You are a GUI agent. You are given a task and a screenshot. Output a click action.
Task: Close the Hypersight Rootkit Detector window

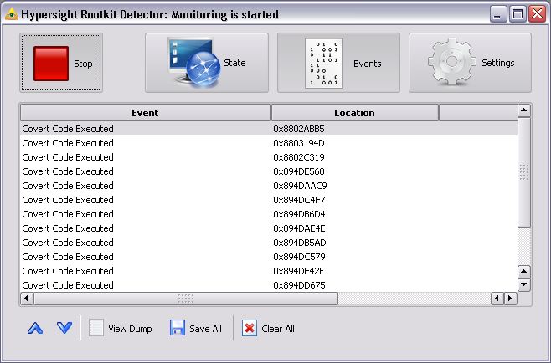(x=538, y=14)
